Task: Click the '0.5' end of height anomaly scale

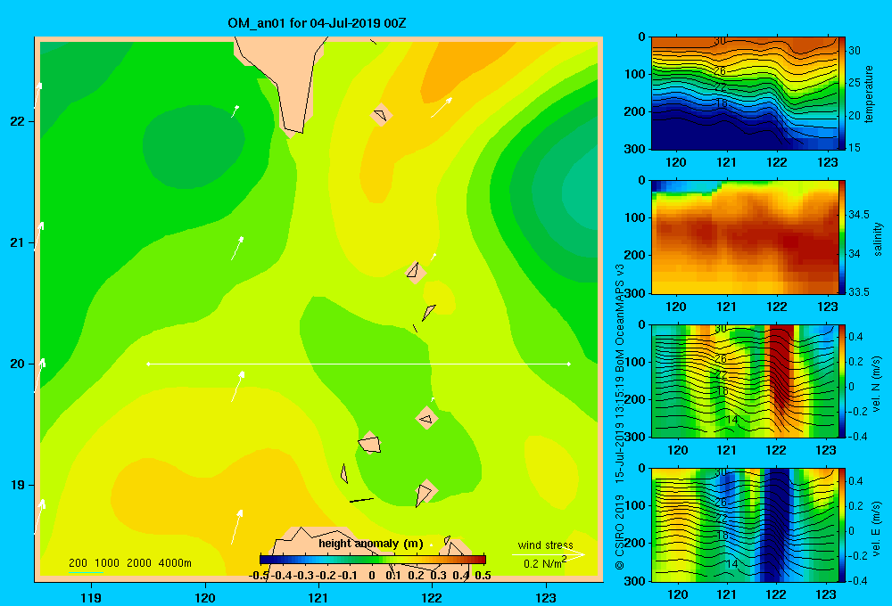Action: click(483, 576)
